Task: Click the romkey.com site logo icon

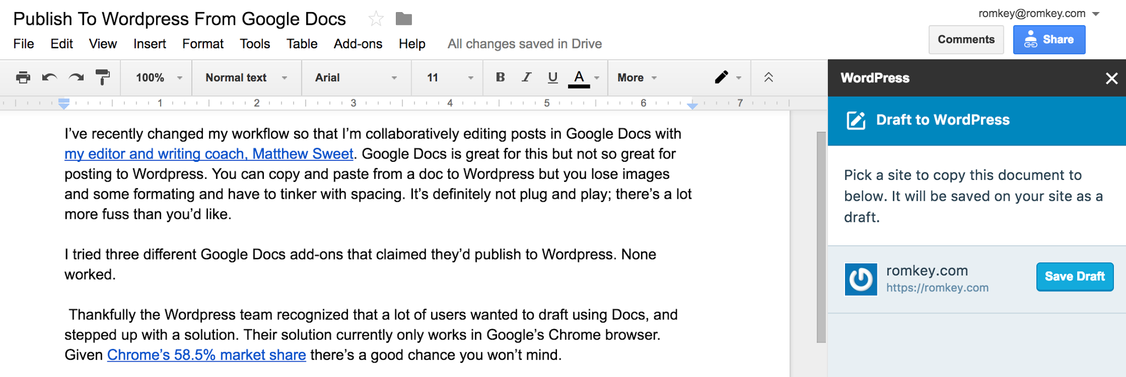Action: [861, 279]
